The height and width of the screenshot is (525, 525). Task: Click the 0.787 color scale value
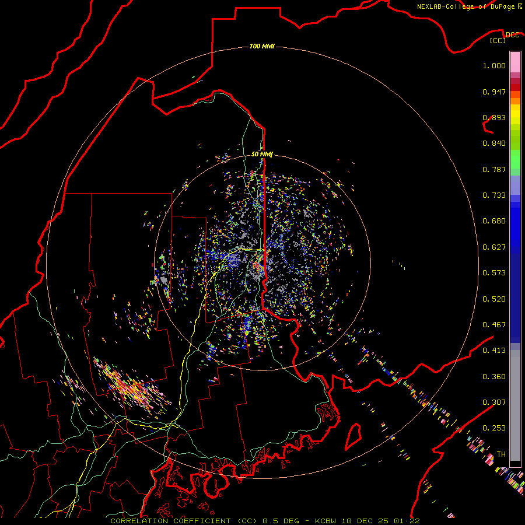(494, 169)
